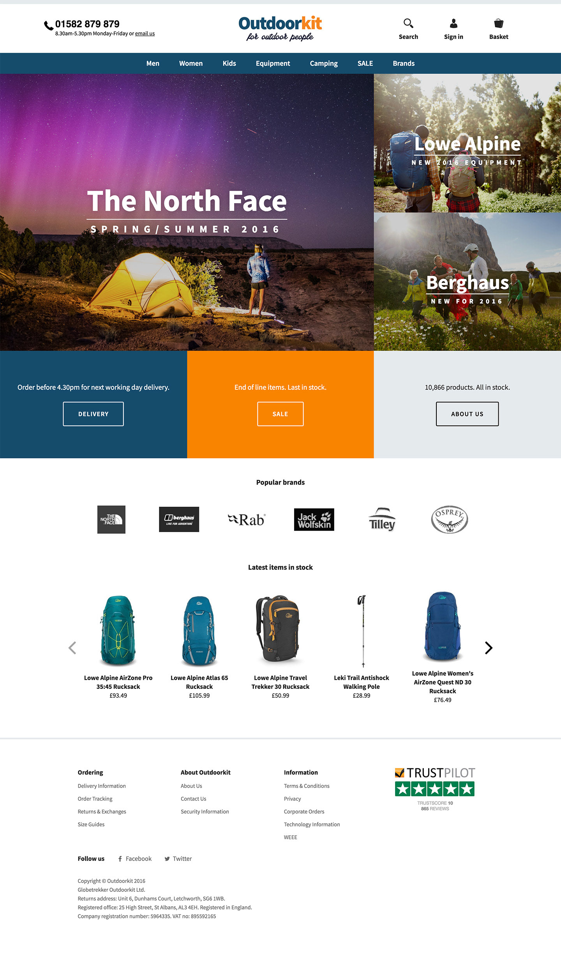Follow the email us link
Viewport: 561px width, 955px height.
coord(145,34)
